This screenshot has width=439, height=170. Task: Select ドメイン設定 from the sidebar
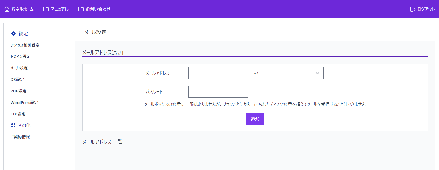coord(20,57)
